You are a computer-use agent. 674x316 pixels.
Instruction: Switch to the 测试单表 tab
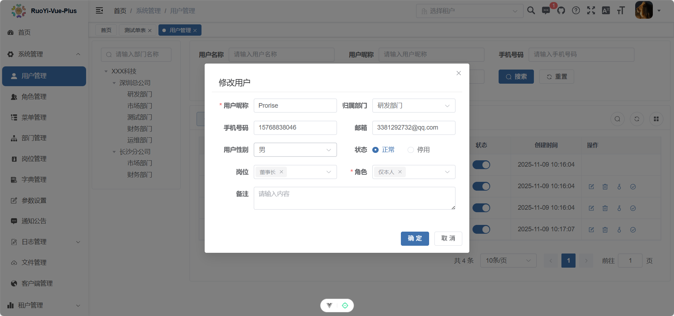[x=135, y=30]
